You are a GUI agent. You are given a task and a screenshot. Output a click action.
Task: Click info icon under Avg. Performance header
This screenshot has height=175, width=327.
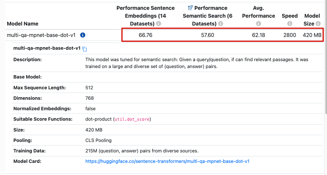(x=259, y=24)
